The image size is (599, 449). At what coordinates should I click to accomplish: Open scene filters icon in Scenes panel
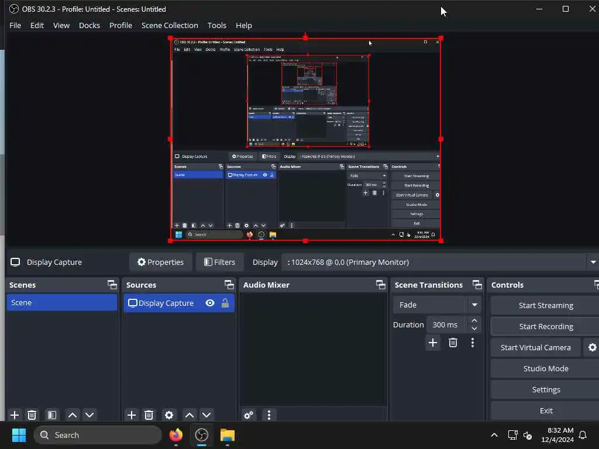pyautogui.click(x=52, y=415)
